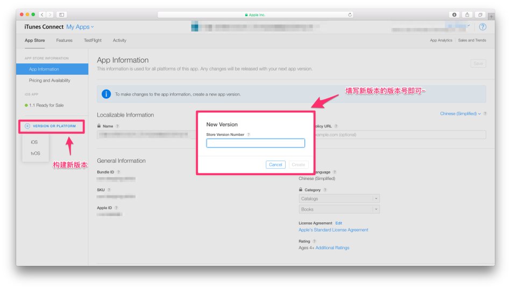Click plus icon beside Version or Platform
This screenshot has height=289, width=511.
click(27, 126)
